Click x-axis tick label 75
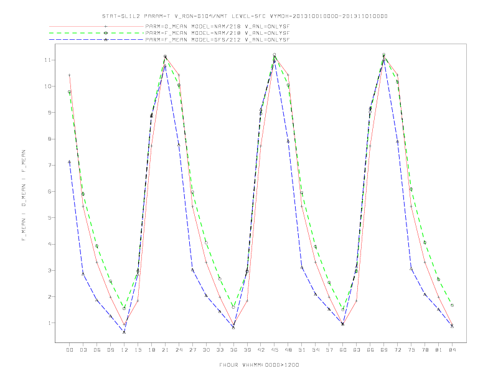Screen dimensions: 493x381 pos(411,350)
